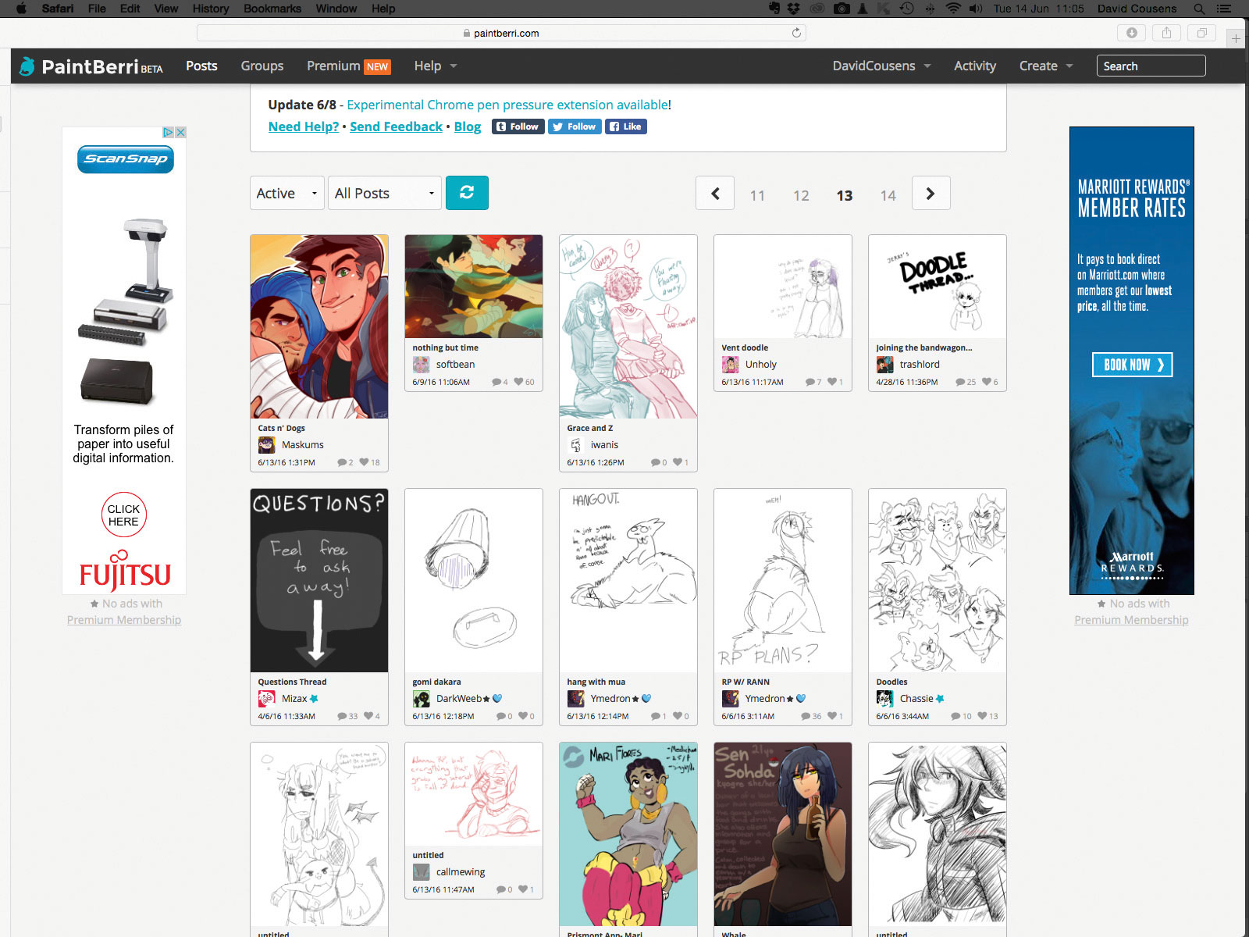Click the PaintBerri logo icon
The height and width of the screenshot is (937, 1249).
click(x=27, y=66)
